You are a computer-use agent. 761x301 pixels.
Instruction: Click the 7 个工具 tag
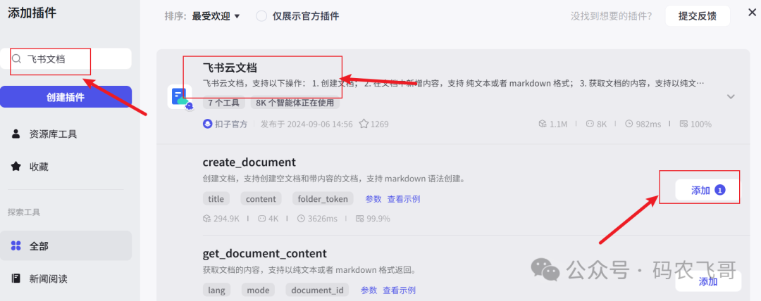[x=224, y=103]
